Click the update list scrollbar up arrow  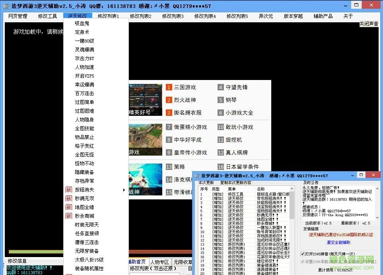point(292,189)
